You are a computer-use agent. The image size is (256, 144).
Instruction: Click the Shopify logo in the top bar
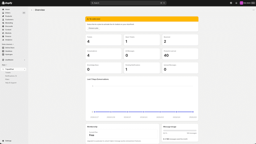(x=7, y=3)
